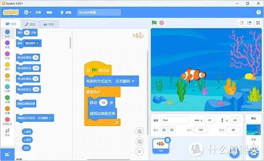Enter full screen stage mode
The height and width of the screenshot is (161, 264).
258,23
